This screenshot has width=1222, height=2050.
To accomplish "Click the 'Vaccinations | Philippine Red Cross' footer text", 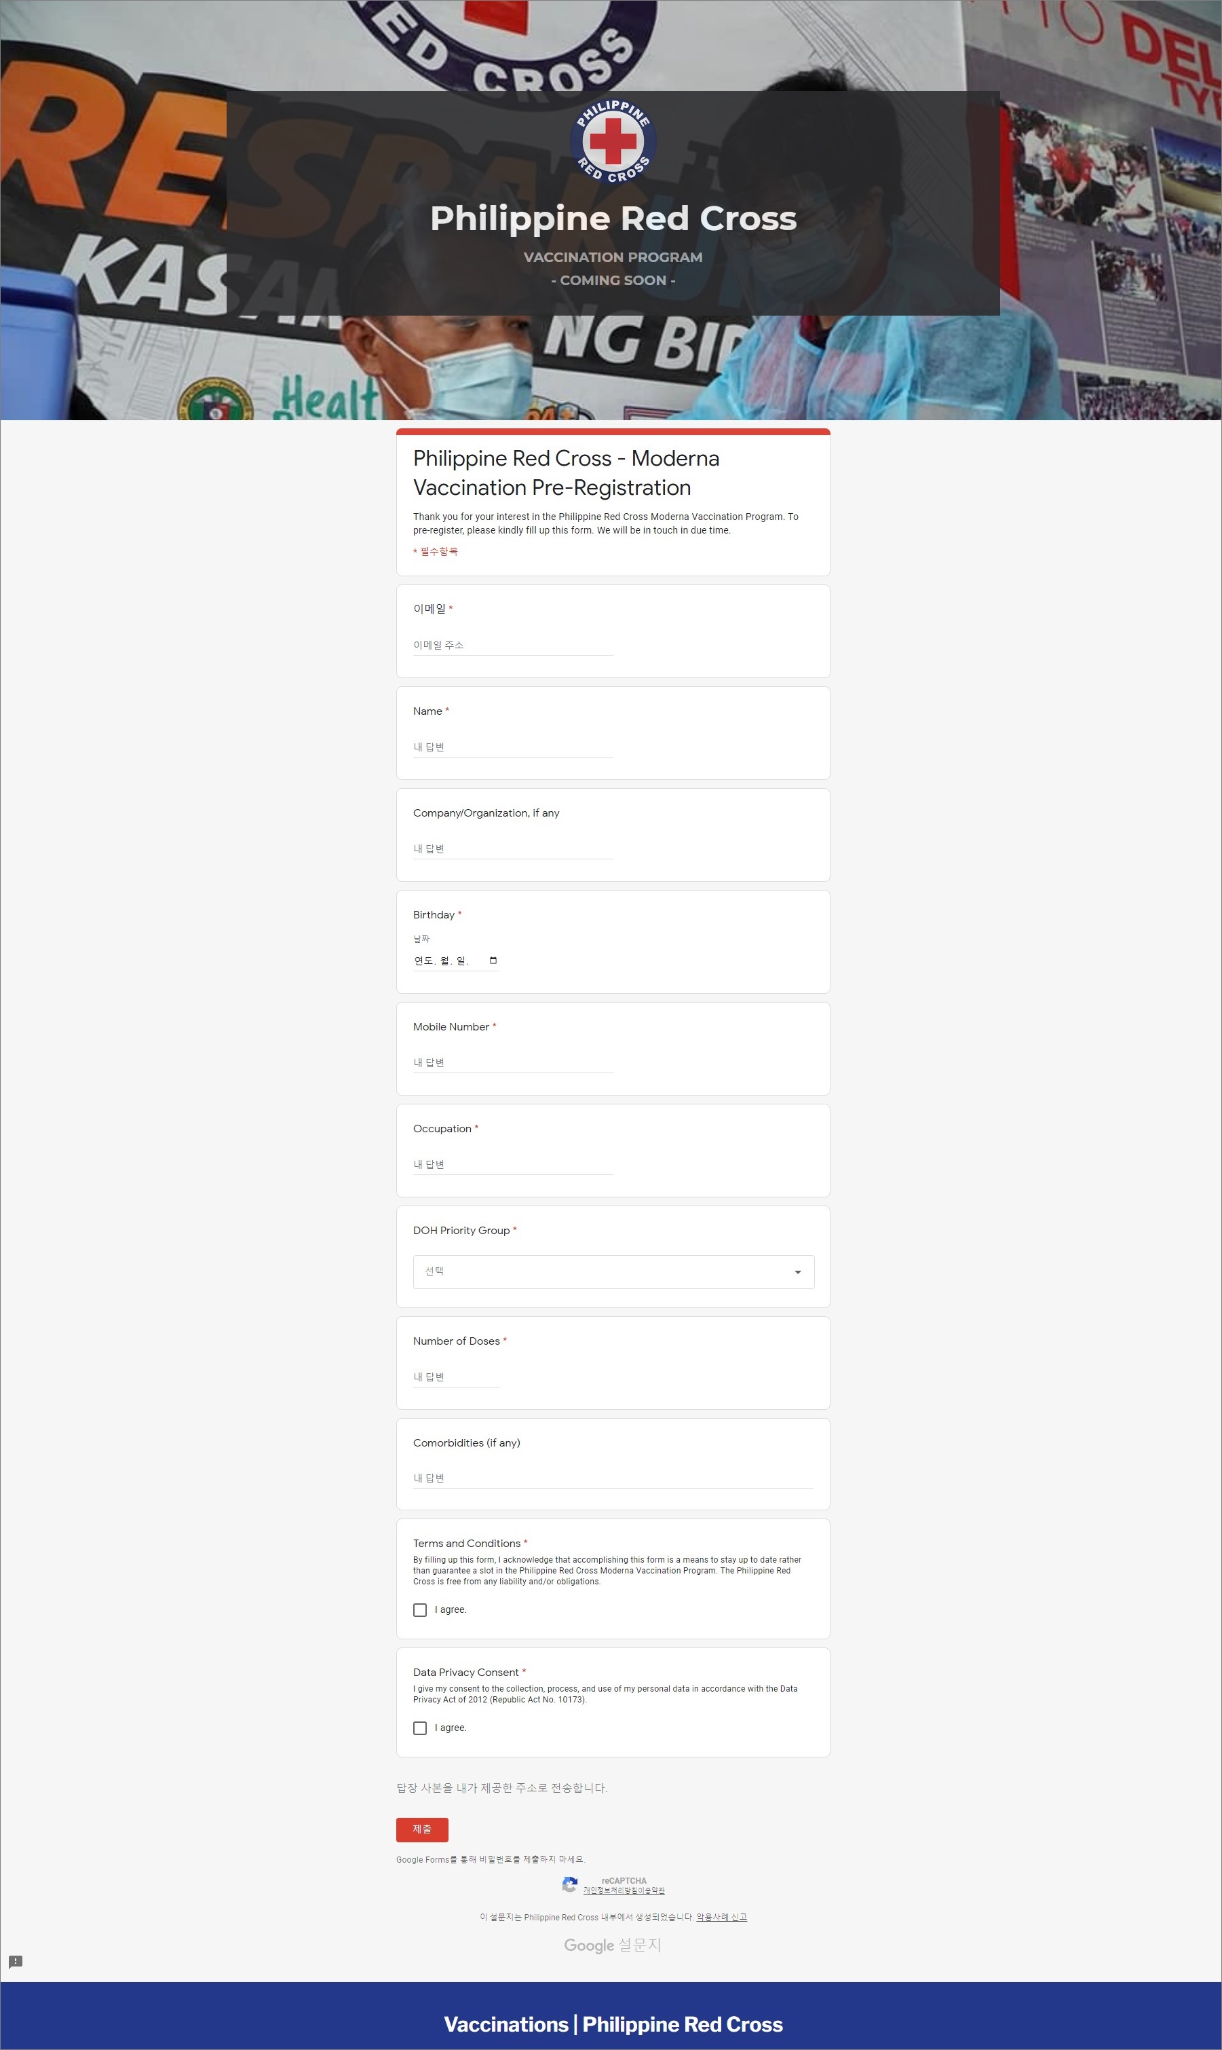I will point(613,2024).
